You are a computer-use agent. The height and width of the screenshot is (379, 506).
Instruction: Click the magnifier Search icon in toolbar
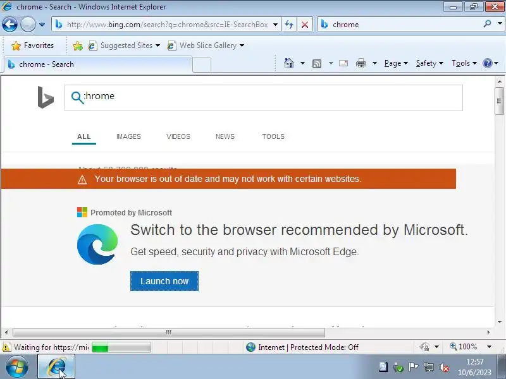coord(487,24)
